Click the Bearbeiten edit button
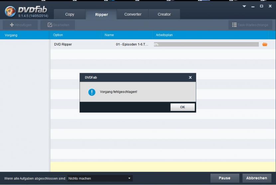Screen dimensions: 276x185 pos(58,25)
